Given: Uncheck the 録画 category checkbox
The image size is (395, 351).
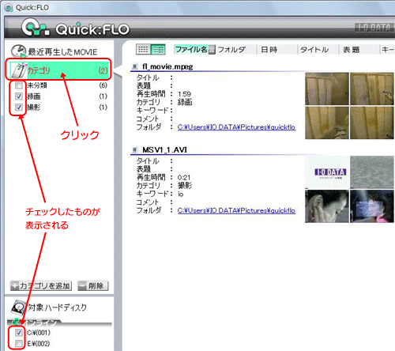Looking at the screenshot, I should (19, 96).
